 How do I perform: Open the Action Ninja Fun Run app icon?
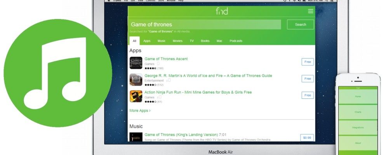pos(136,96)
